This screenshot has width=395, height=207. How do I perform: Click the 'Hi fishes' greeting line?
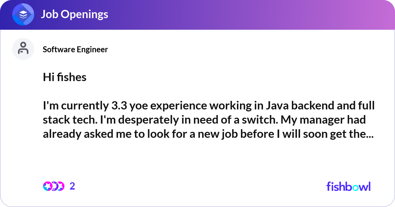tap(65, 77)
